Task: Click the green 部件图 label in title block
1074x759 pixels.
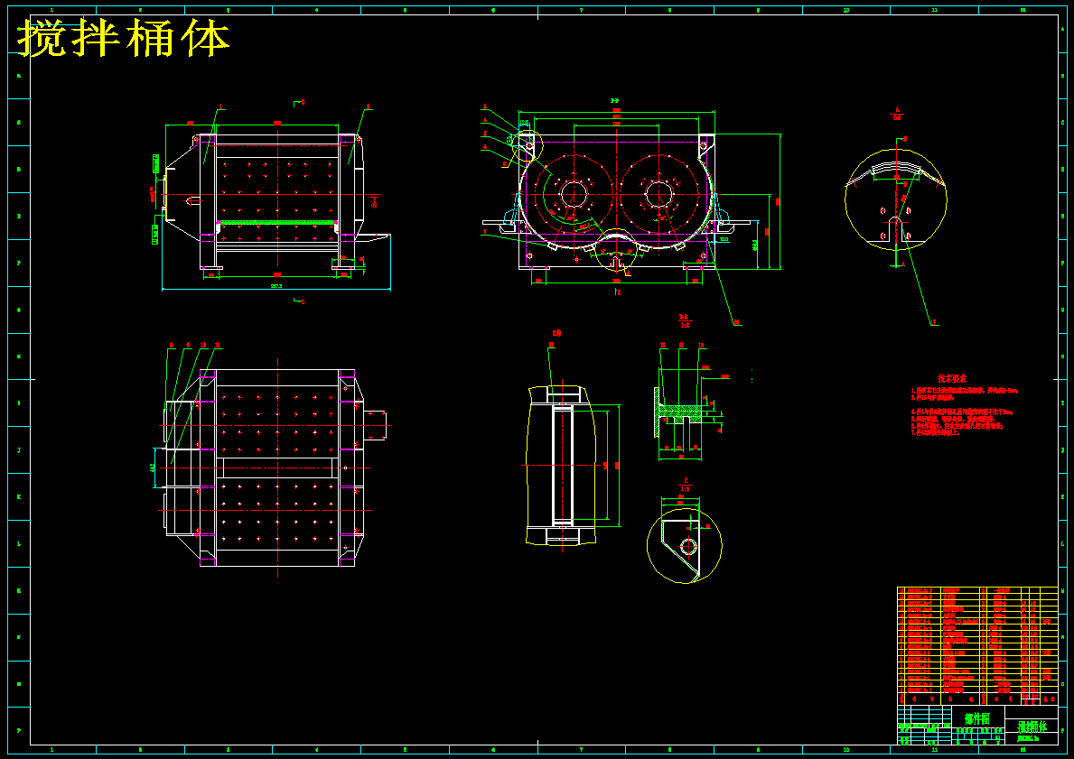Action: click(x=976, y=718)
